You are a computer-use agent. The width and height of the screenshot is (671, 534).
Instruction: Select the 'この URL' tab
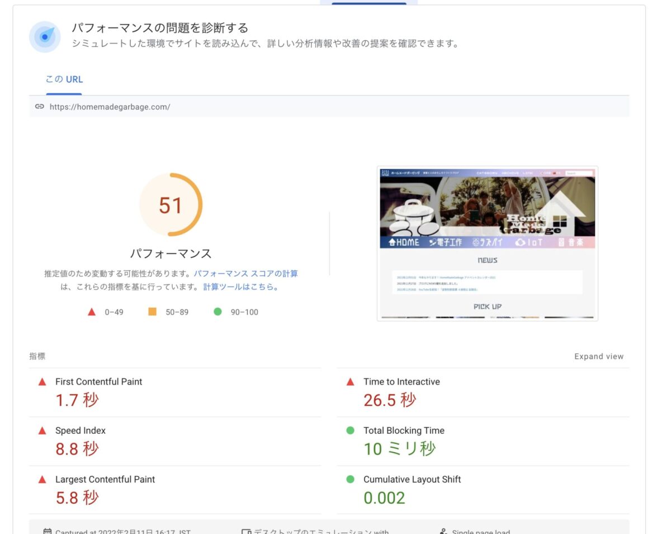64,79
